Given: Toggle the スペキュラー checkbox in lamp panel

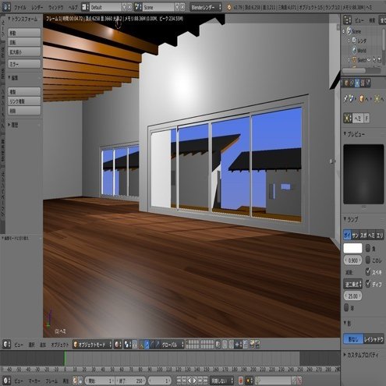Looking at the screenshot, I should tap(368, 271).
